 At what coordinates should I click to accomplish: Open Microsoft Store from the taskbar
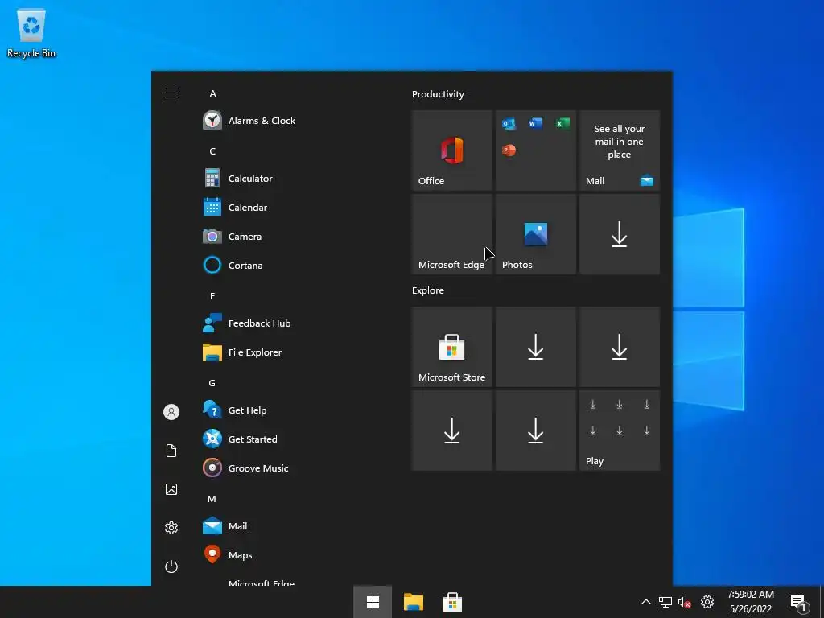point(452,602)
